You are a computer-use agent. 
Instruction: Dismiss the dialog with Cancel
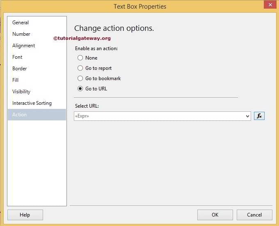[x=254, y=215]
